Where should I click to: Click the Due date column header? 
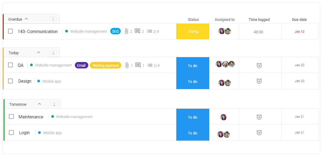(x=299, y=20)
